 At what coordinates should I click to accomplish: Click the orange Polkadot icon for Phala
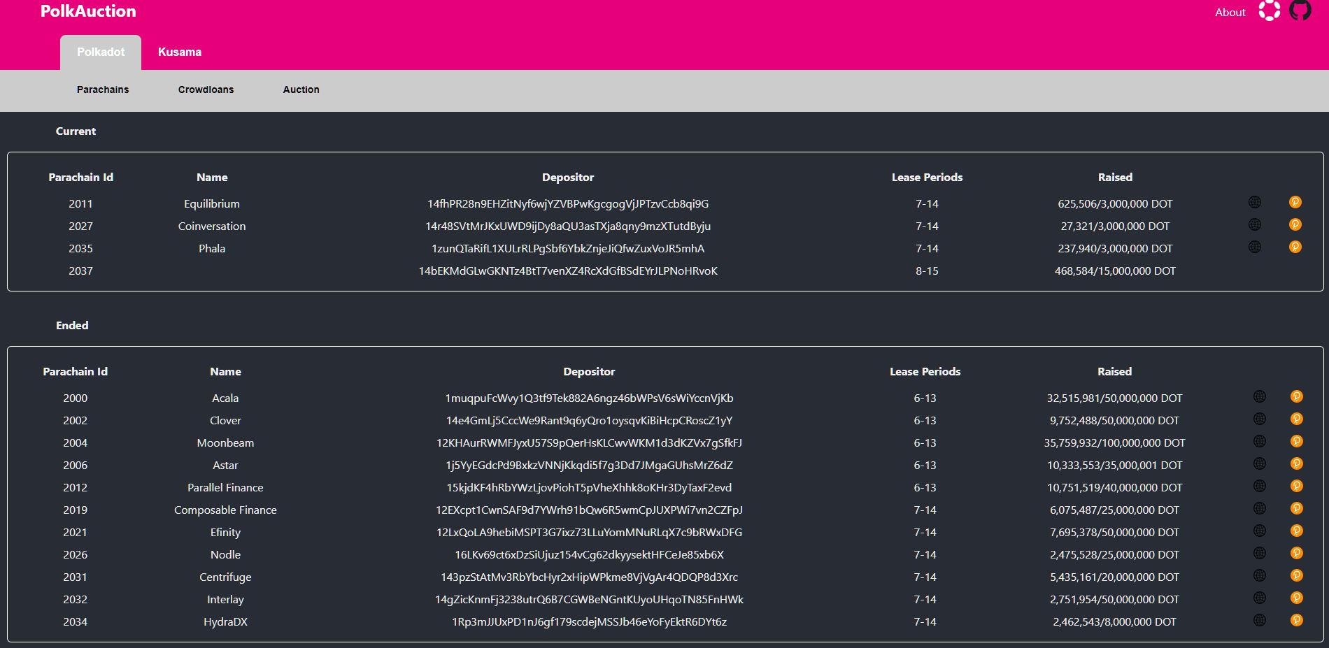coord(1295,247)
